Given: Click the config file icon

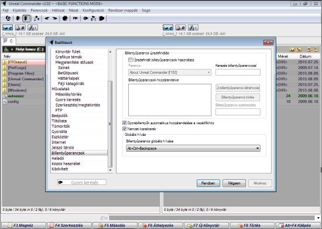Looking at the screenshot, I should click(5, 102).
